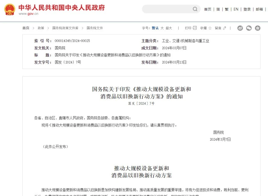Open 首页 in the top navigation

coord(208,9)
